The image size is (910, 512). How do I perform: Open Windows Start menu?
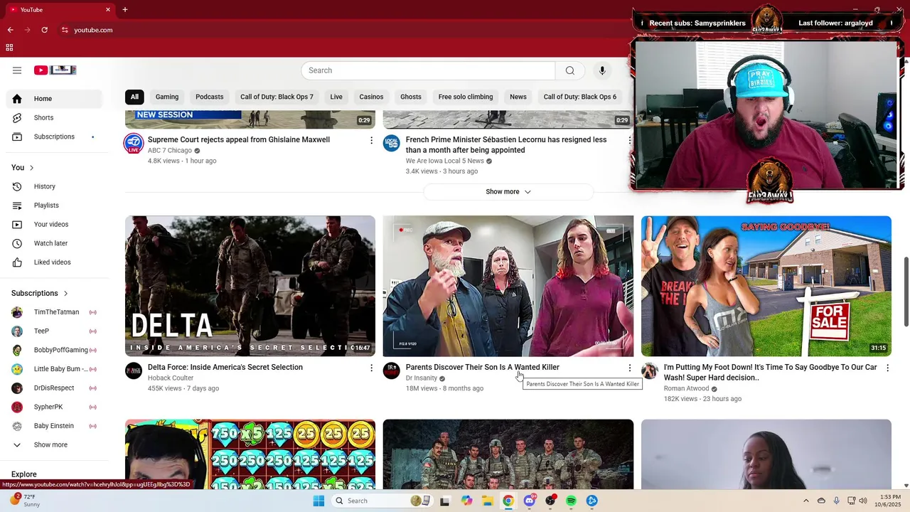318,501
